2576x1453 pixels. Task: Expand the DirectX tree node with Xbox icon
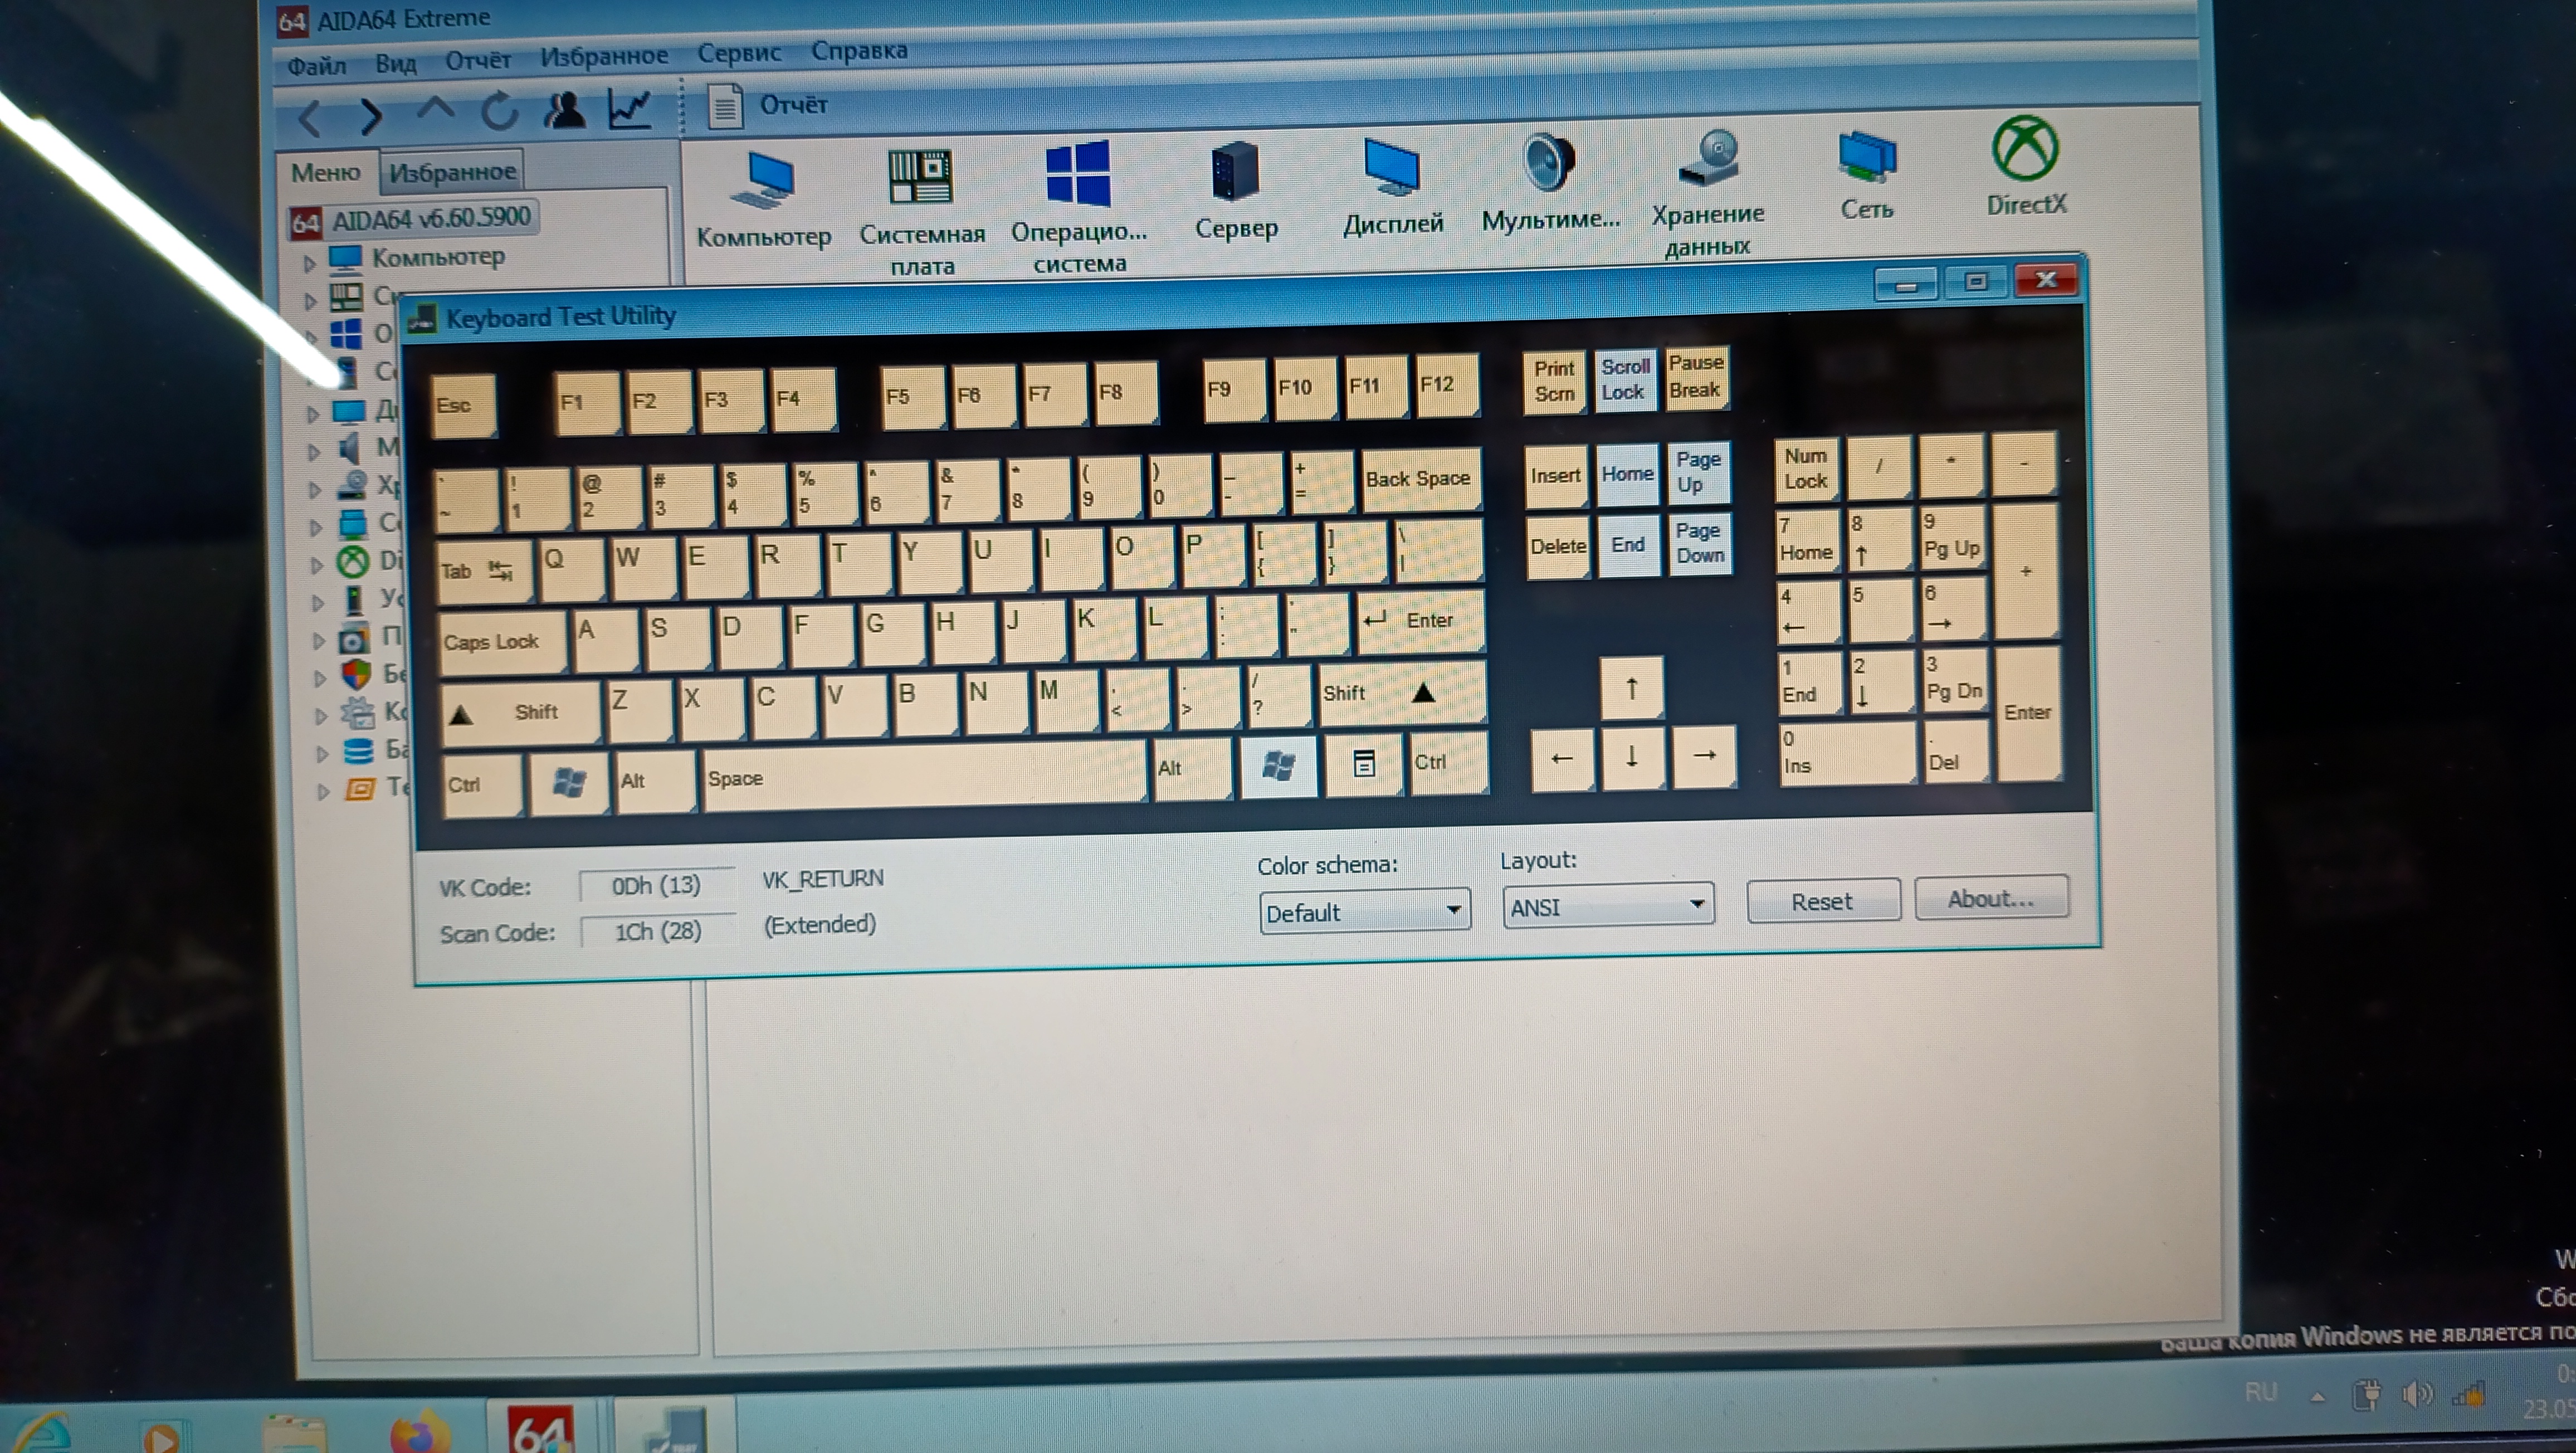[x=316, y=565]
